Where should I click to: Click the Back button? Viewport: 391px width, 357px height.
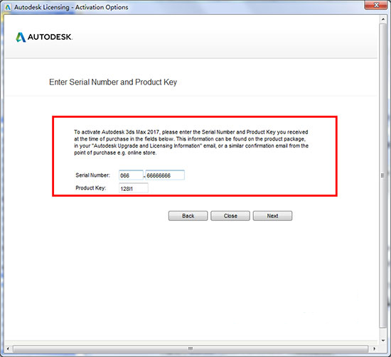(188, 216)
